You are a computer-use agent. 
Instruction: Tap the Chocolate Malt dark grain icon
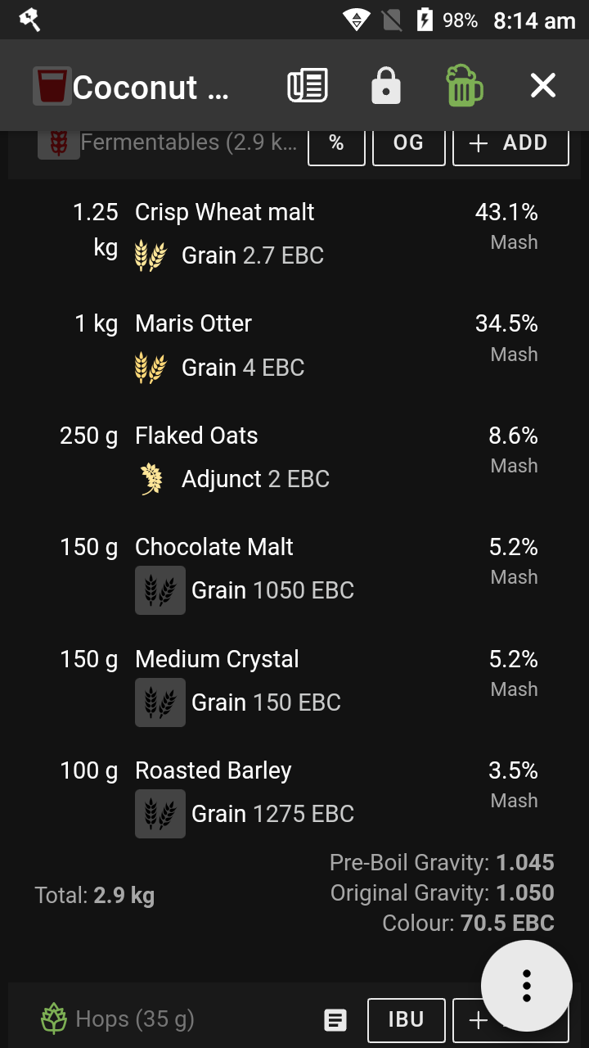160,590
